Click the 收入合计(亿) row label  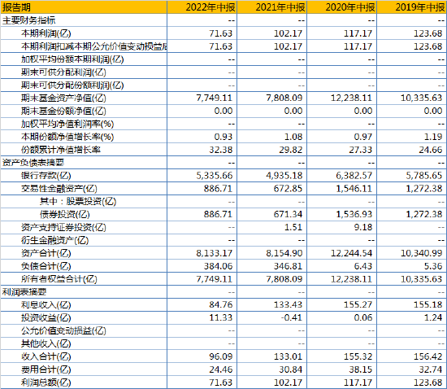tap(46, 356)
